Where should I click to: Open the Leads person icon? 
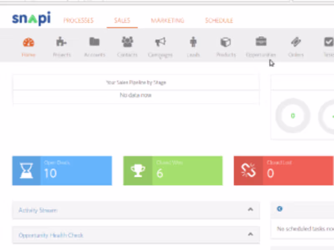pyautogui.click(x=193, y=42)
